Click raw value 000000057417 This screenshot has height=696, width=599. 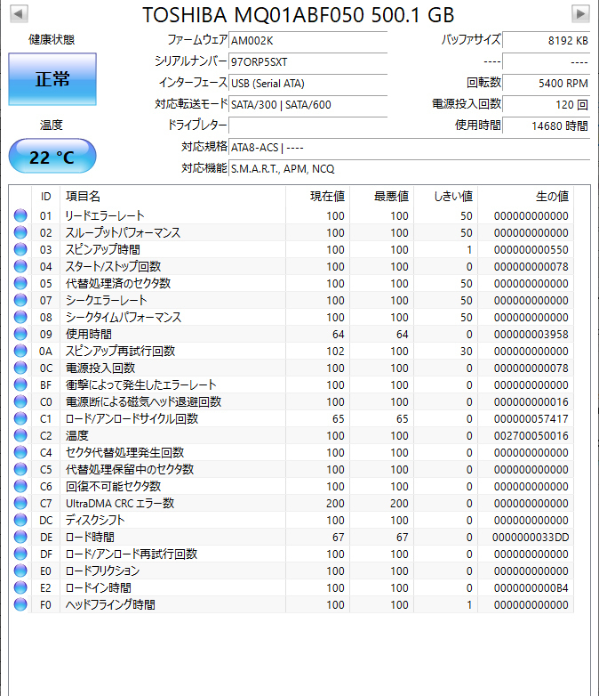pos(531,419)
